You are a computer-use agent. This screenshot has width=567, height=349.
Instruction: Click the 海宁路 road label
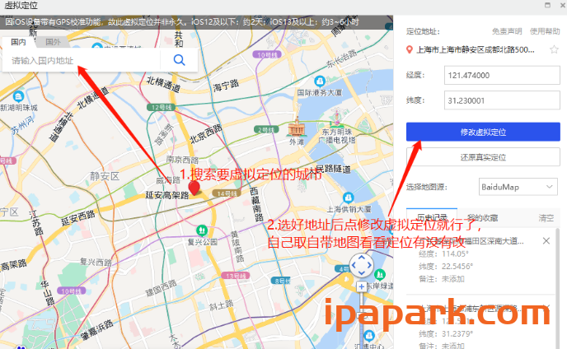click(x=226, y=86)
